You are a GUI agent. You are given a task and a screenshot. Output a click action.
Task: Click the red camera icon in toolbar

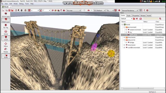(x=64, y=10)
